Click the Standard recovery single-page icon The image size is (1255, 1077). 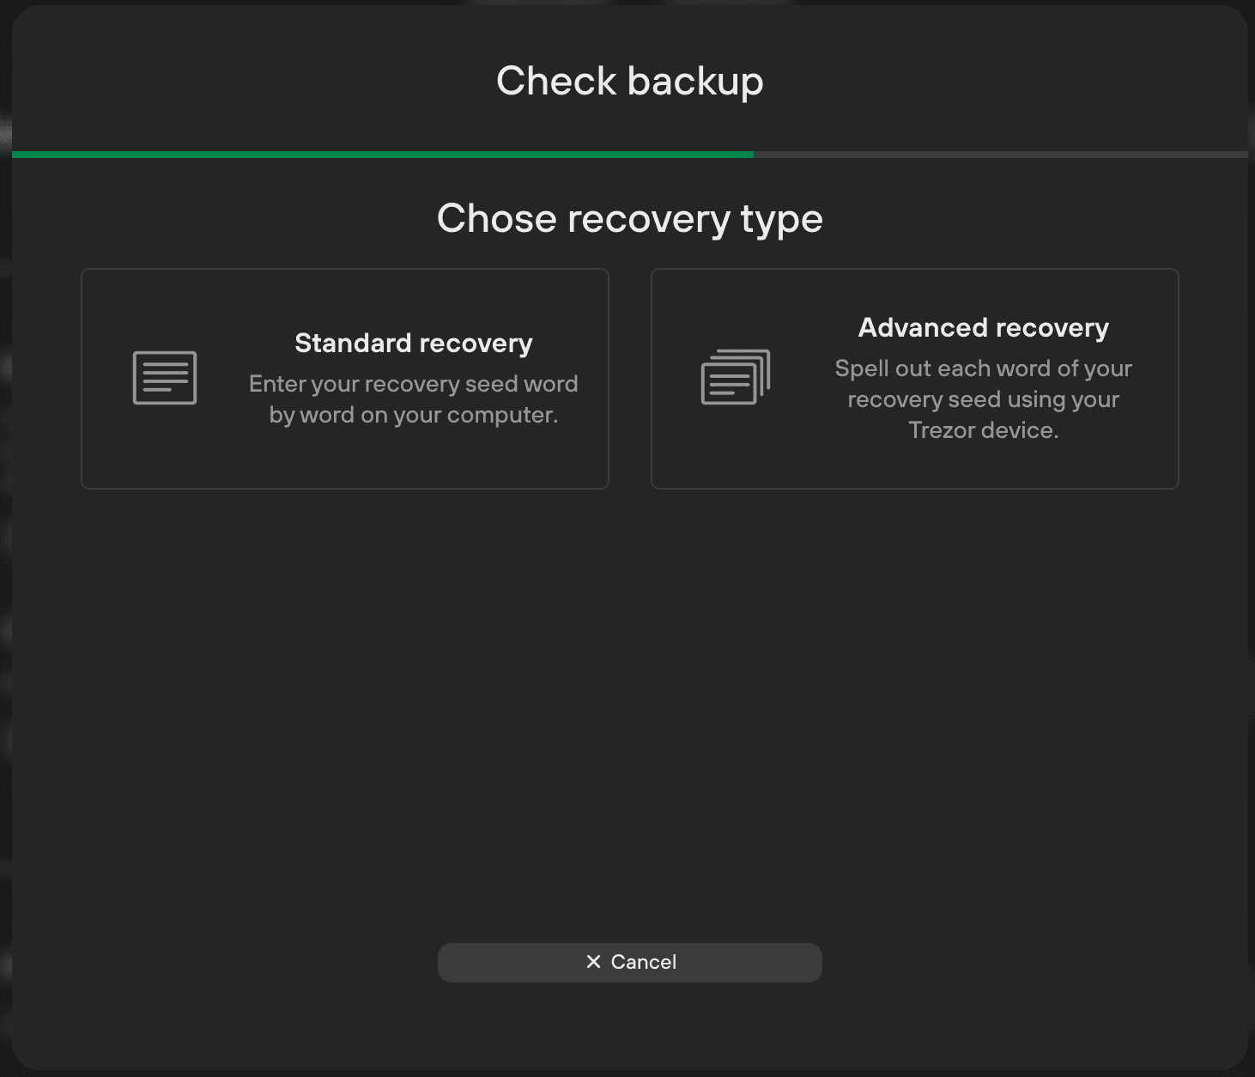[x=165, y=378]
